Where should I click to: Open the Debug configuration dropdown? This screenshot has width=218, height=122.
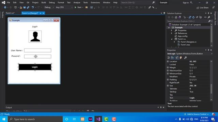click(49, 7)
